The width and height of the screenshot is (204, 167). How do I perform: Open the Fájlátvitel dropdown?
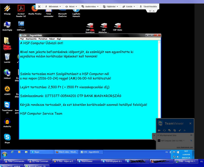click(x=110, y=6)
